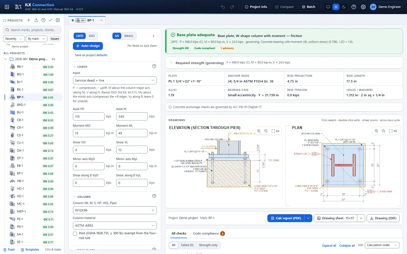Close the BP-1 tab
The image size is (407, 254).
tap(101, 20)
